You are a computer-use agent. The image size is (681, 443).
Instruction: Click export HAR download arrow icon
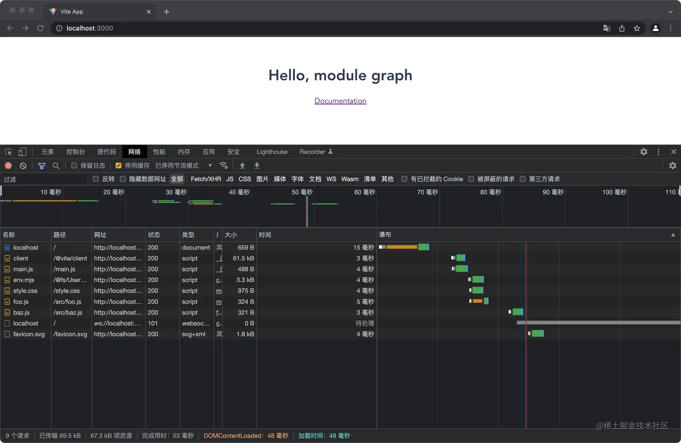[x=257, y=166]
